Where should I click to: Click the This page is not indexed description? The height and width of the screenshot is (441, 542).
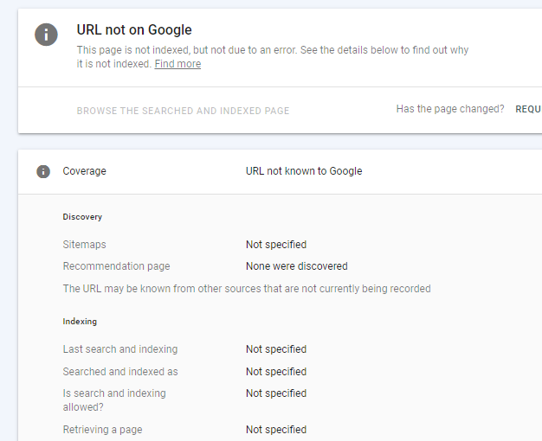pos(273,57)
